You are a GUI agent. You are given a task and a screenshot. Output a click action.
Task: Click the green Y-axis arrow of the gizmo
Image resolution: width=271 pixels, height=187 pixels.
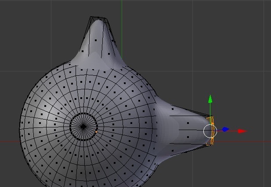(x=210, y=99)
